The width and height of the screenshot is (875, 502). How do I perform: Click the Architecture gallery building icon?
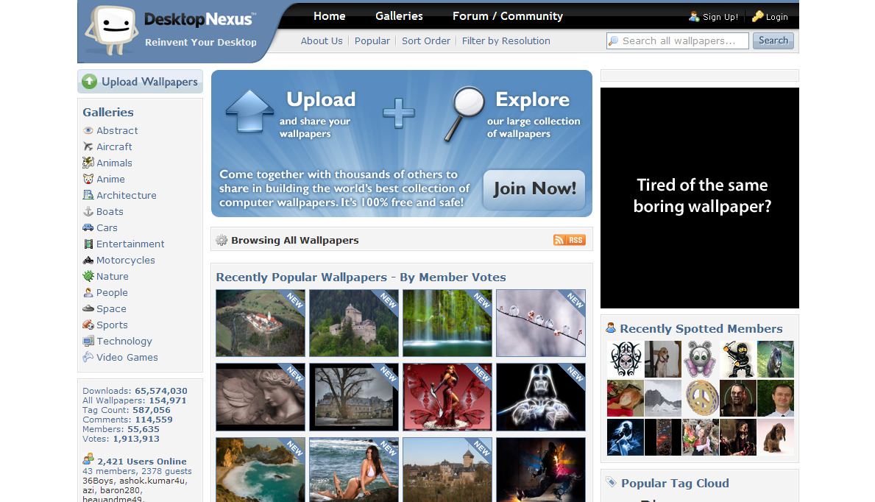88,196
